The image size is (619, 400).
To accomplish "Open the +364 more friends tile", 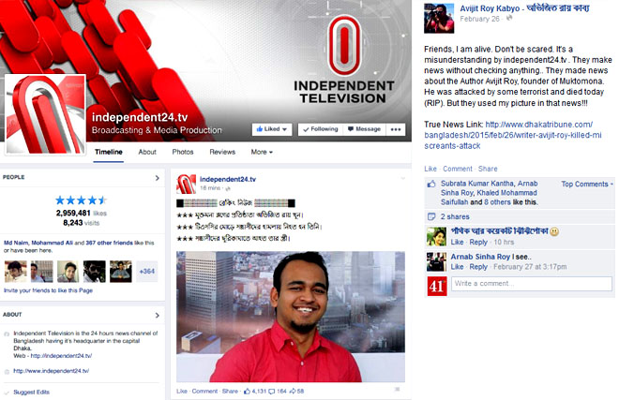I will 147,272.
